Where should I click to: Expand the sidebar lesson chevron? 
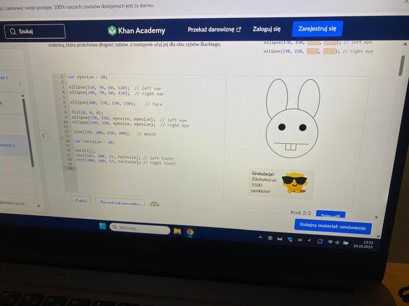(20, 84)
